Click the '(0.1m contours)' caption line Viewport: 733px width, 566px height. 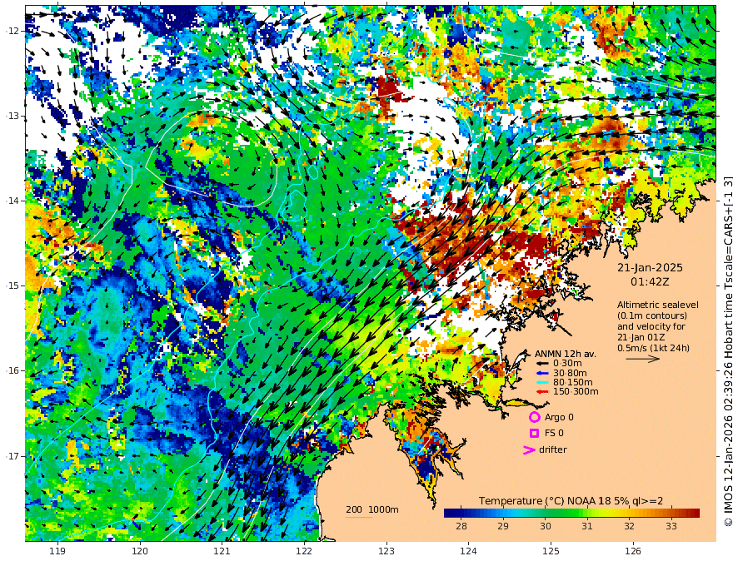pos(652,315)
